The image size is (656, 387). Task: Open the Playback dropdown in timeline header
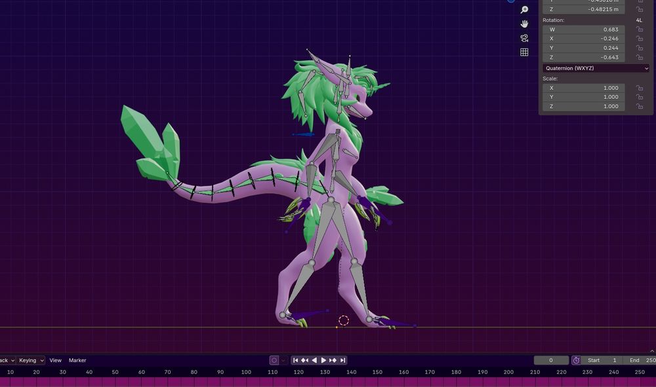pyautogui.click(x=7, y=360)
